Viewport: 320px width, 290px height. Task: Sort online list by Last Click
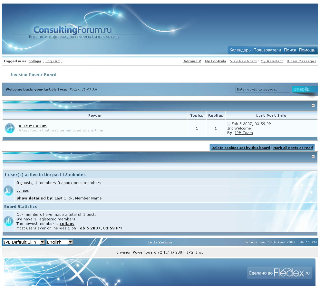63,198
